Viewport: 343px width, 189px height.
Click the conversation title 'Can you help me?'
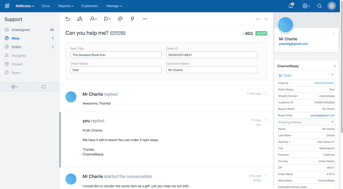coord(87,33)
